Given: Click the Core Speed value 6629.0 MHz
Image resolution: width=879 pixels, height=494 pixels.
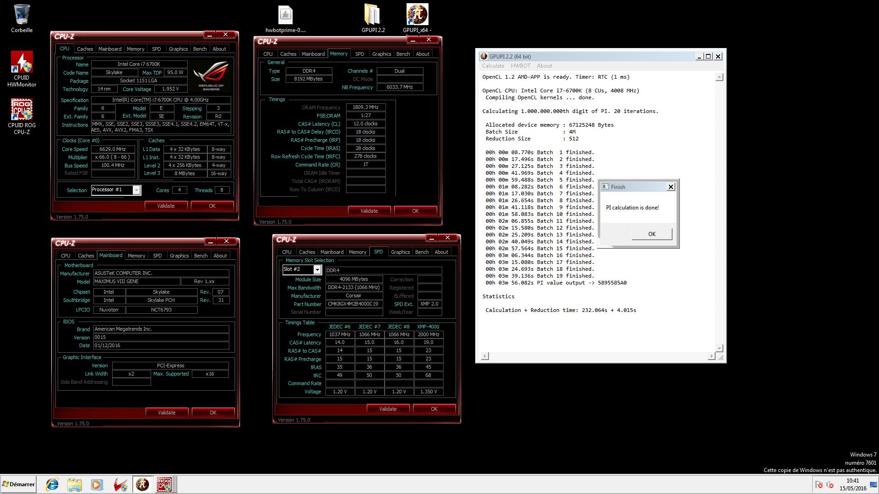Looking at the screenshot, I should (x=113, y=149).
